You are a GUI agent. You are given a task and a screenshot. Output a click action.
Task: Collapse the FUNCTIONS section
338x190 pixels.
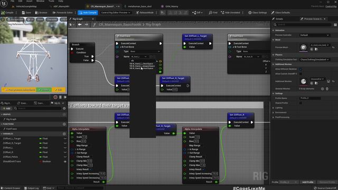click(2, 124)
